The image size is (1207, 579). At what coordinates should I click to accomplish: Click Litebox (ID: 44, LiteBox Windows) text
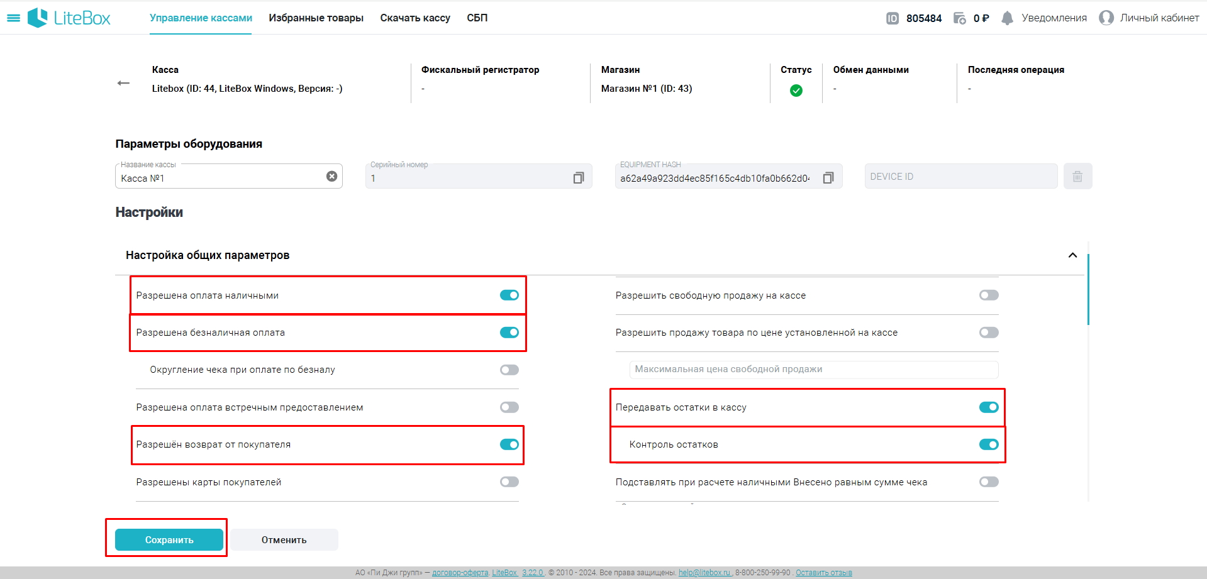[x=247, y=89]
